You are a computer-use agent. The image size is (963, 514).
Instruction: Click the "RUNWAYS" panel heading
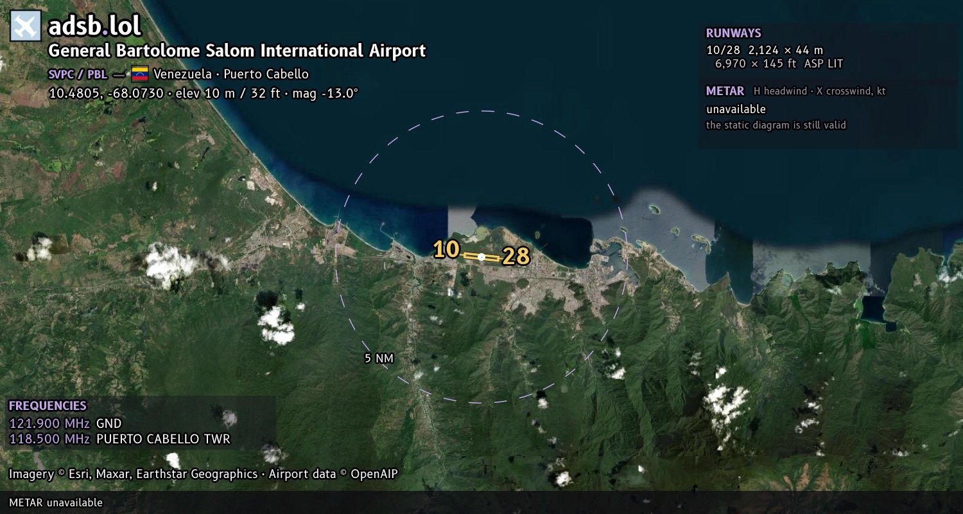coord(734,33)
